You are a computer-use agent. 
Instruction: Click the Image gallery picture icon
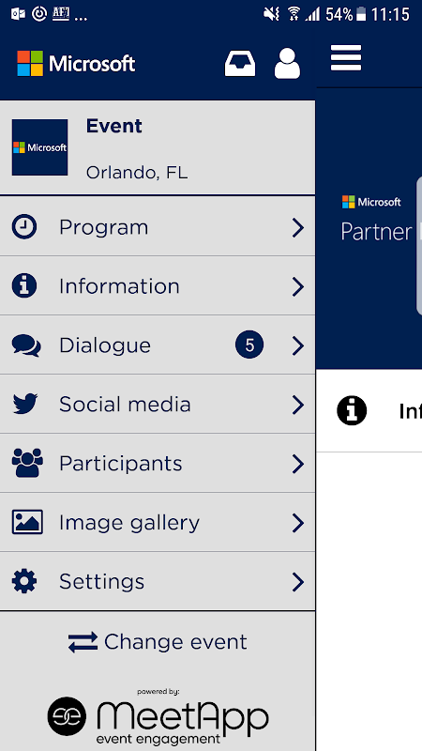[x=27, y=522]
